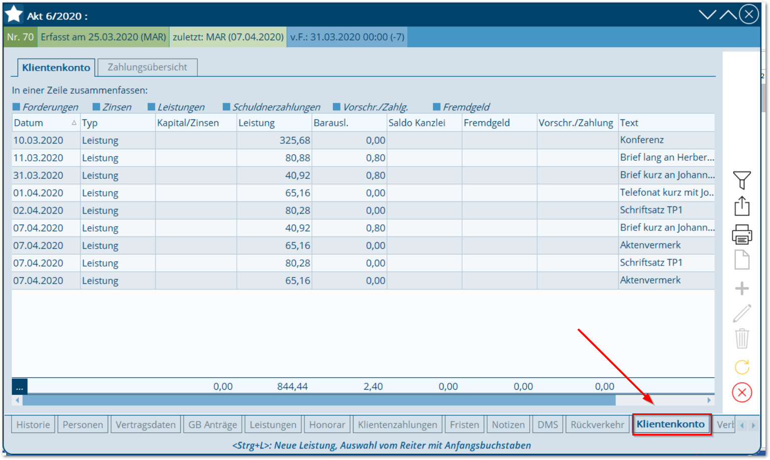This screenshot has height=460, width=770.
Task: Toggle Schuldnerzahlungen checkbox
Action: pos(226,107)
